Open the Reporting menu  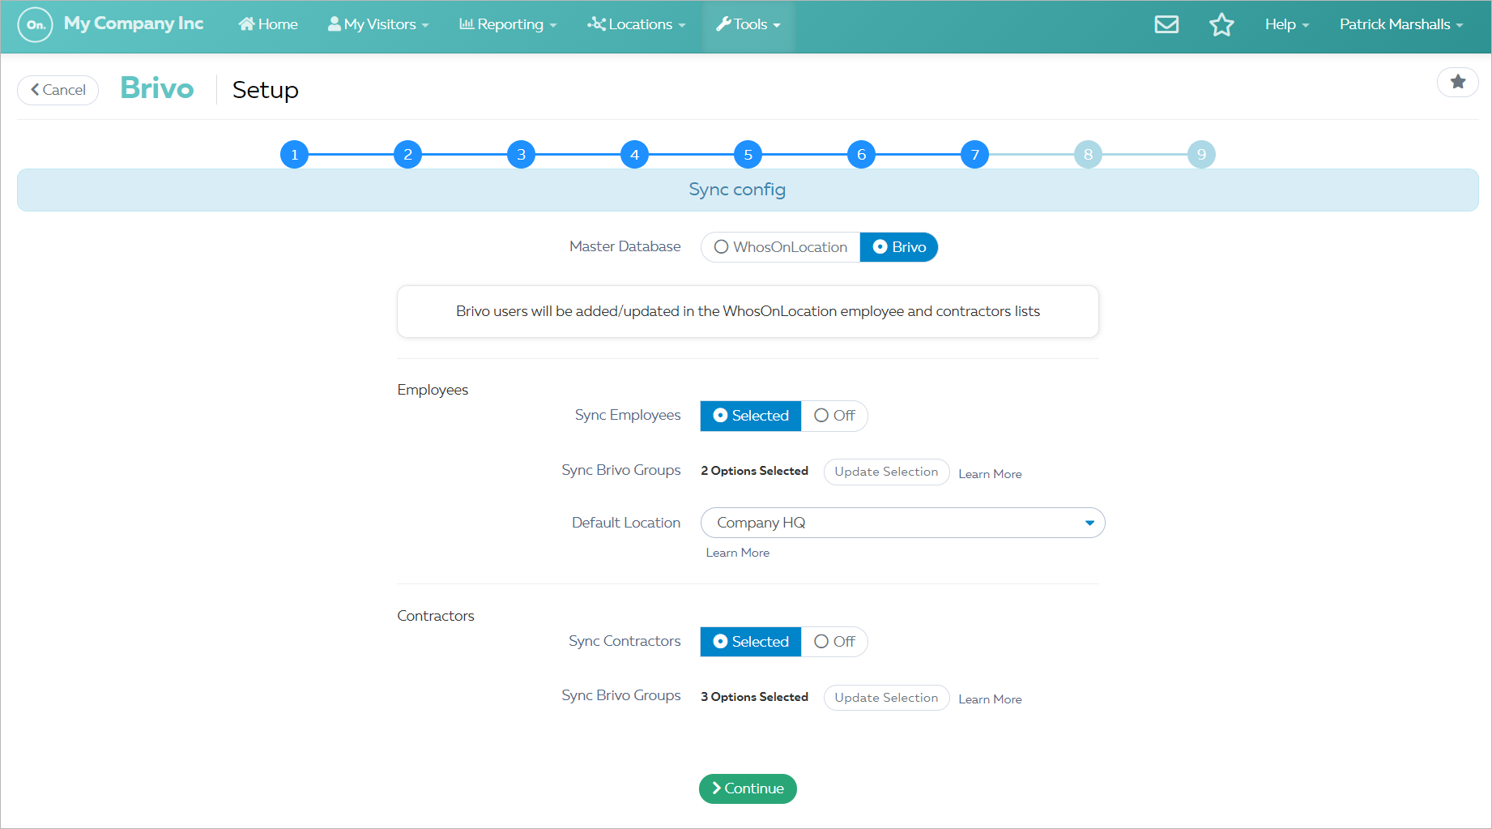pyautogui.click(x=508, y=24)
